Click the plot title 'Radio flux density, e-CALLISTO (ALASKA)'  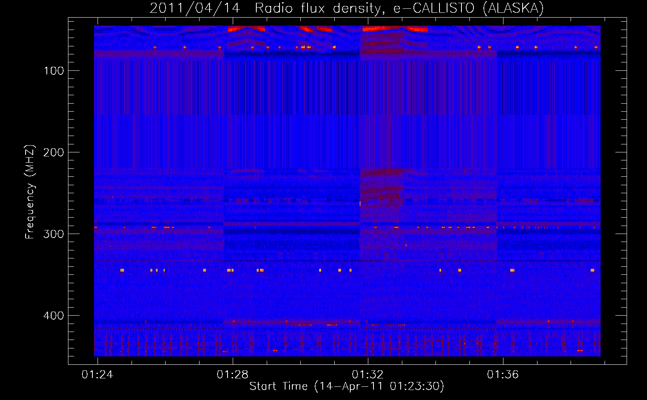399,8
